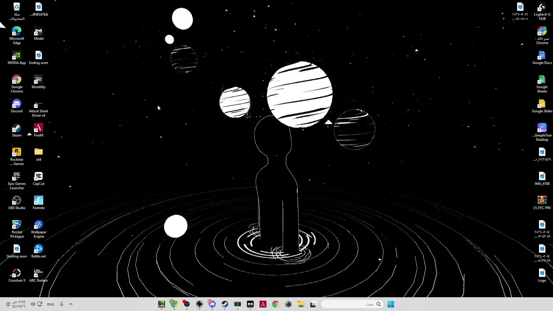Select the Logitech G HUB shortcut
Screen dimensions: 553x311
pos(542,12)
